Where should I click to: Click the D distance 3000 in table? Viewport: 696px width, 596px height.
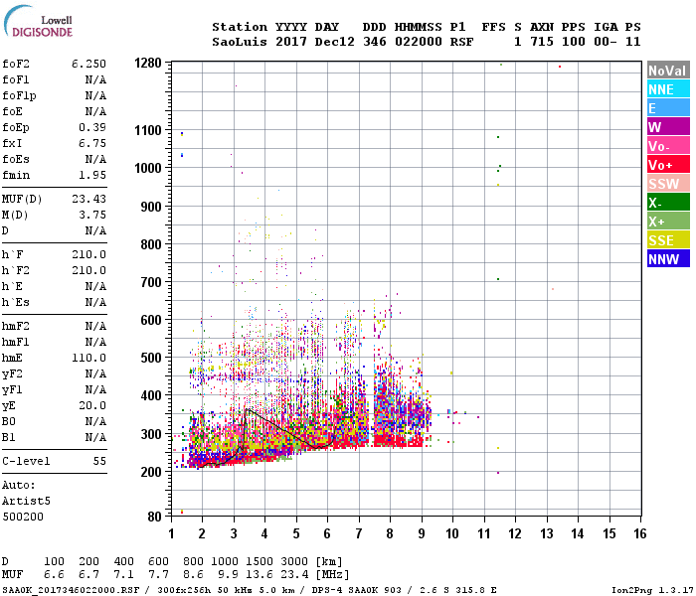click(x=294, y=562)
